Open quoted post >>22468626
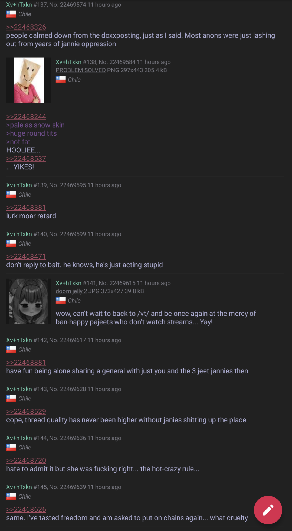The image size is (292, 531). tap(26, 509)
